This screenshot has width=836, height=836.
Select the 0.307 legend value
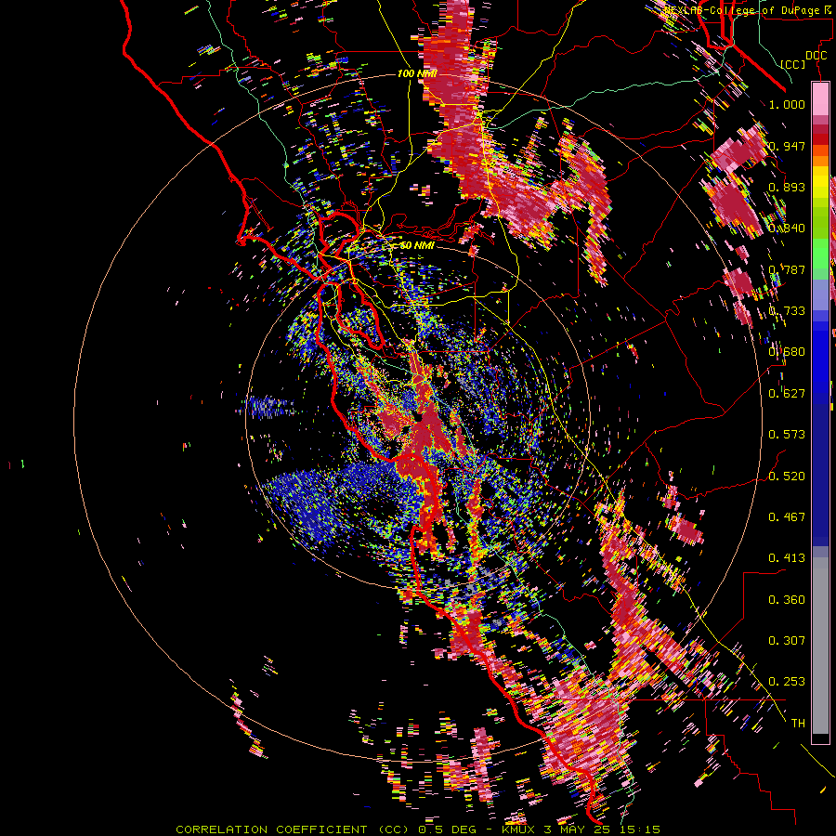787,641
